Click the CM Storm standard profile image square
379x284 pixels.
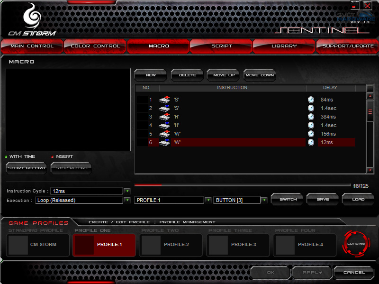pos(18,245)
